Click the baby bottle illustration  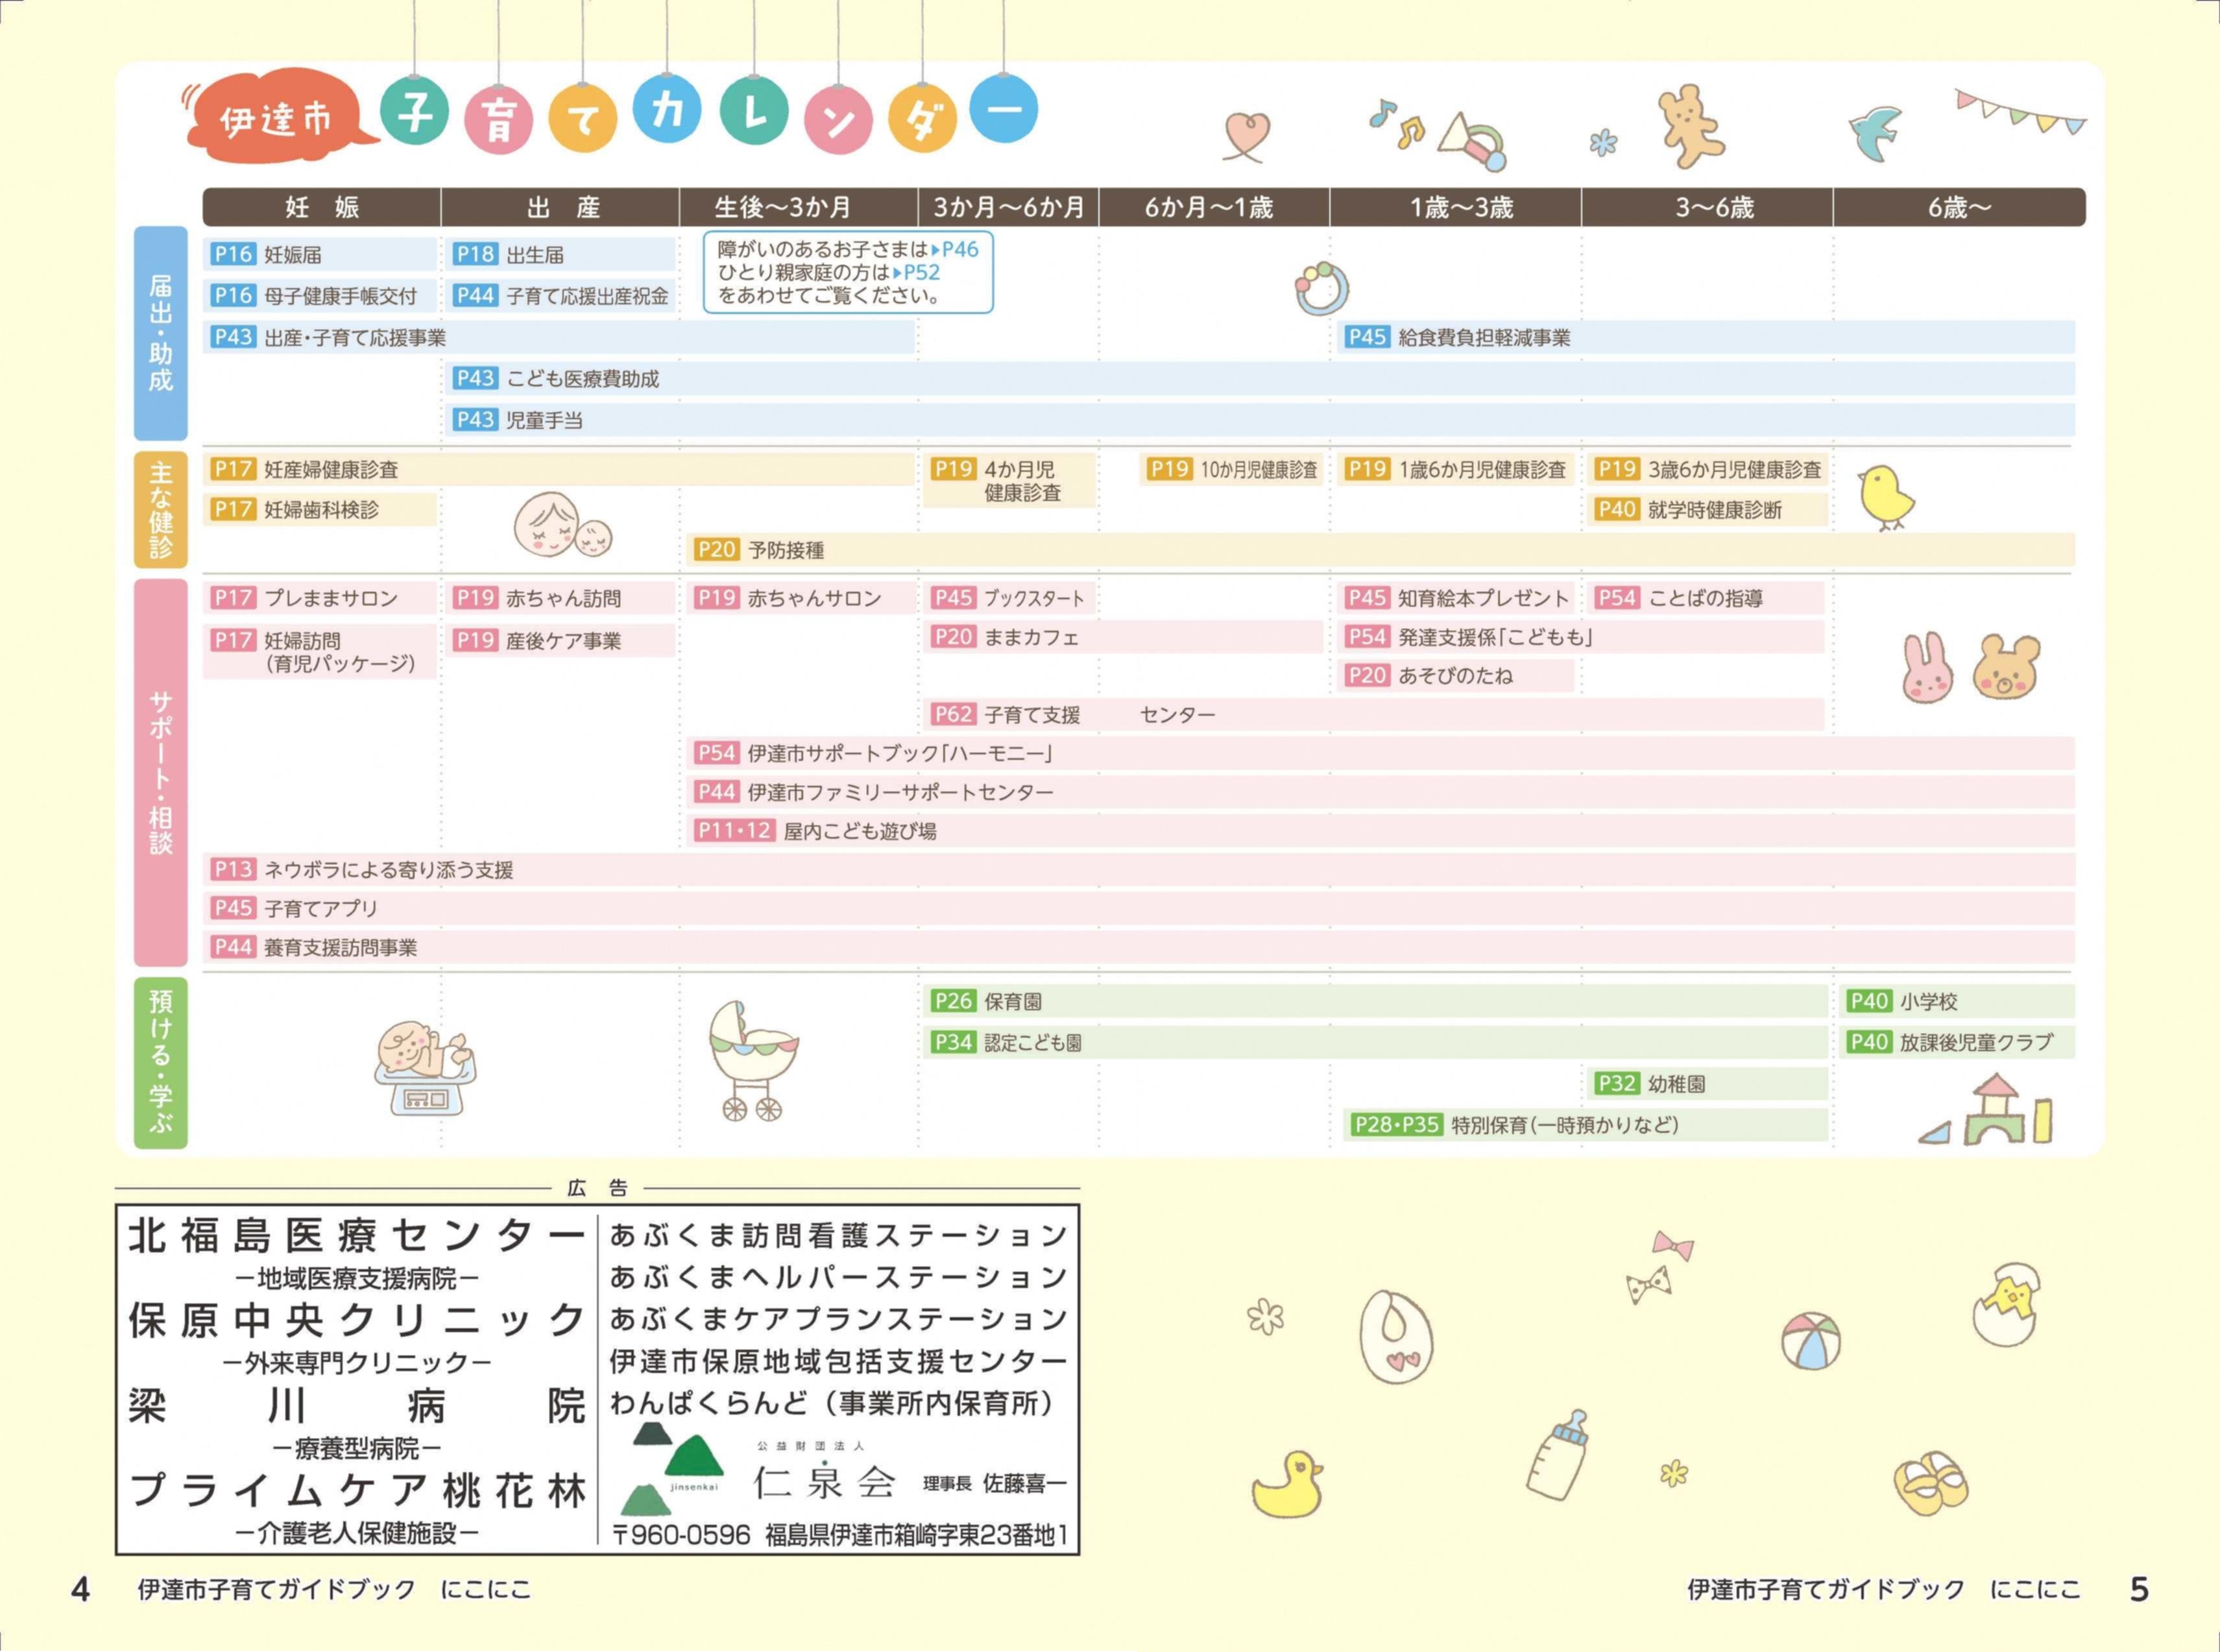(1558, 1455)
